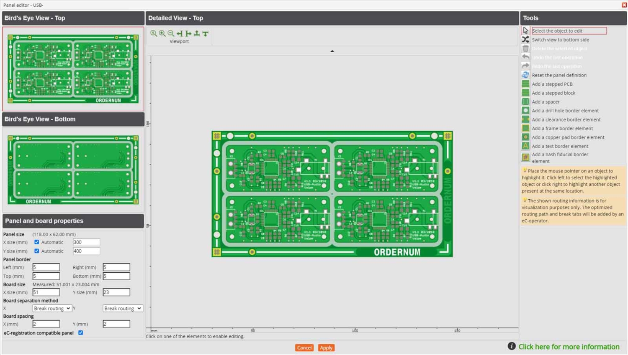Click the Apply button
The width and height of the screenshot is (628, 355).
click(x=326, y=347)
